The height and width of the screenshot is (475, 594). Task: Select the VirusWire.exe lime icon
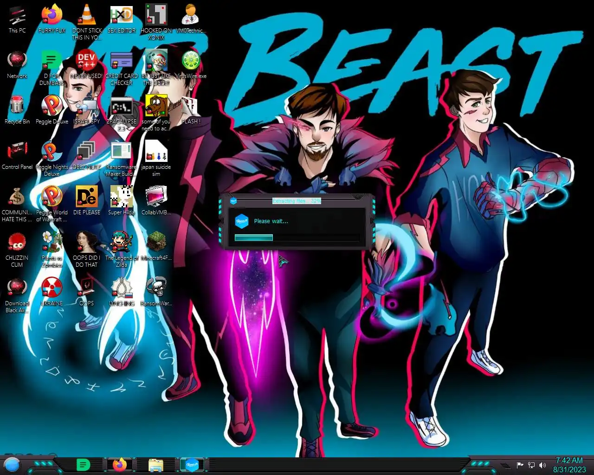point(191,64)
